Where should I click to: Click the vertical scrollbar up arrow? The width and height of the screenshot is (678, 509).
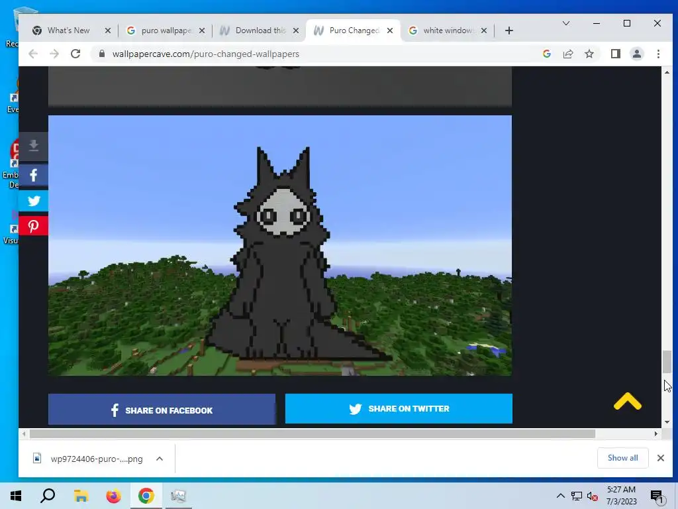667,72
